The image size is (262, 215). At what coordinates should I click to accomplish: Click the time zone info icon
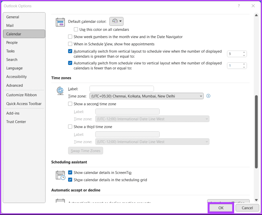[x=208, y=96]
